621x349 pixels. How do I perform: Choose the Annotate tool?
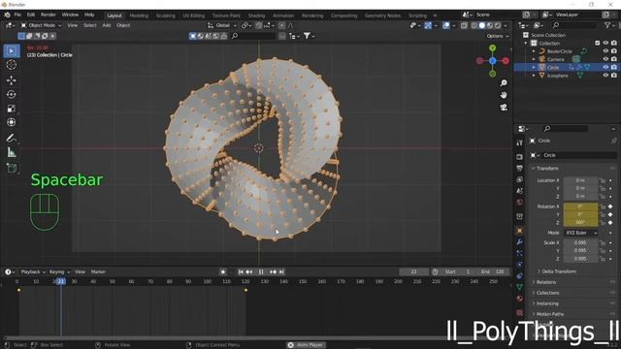tap(11, 138)
